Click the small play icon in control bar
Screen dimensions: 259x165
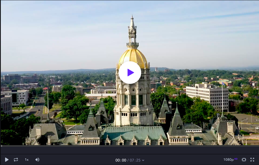[x=7, y=160]
